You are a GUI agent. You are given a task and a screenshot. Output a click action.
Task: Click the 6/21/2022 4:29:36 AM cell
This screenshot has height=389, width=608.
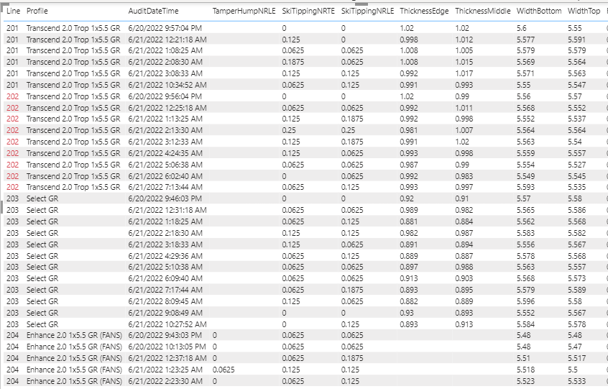point(165,255)
